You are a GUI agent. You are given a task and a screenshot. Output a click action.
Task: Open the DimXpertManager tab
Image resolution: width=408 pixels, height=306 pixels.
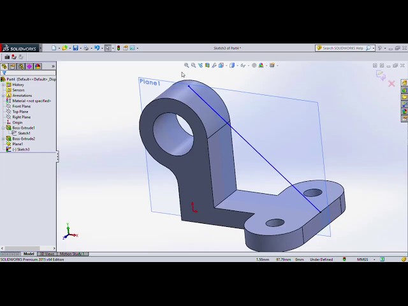pyautogui.click(x=29, y=66)
